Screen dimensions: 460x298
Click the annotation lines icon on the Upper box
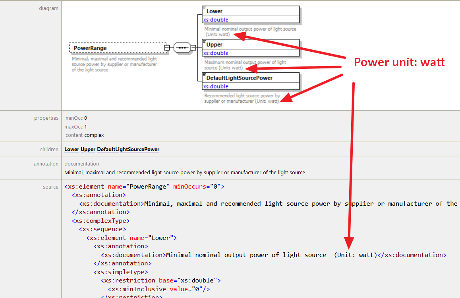(204, 41)
